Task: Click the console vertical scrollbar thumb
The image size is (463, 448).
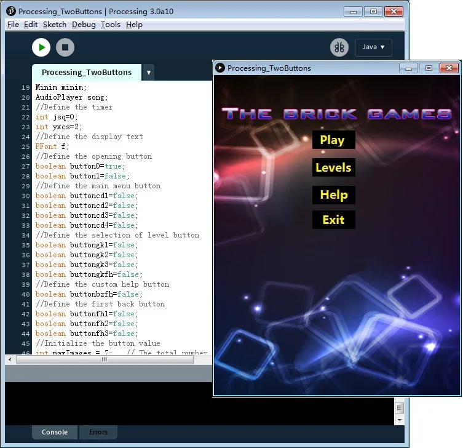Action: [x=399, y=409]
